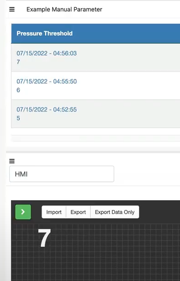Open hamburger menu beside Example Manual Parameter
The height and width of the screenshot is (281, 180).
pyautogui.click(x=12, y=9)
